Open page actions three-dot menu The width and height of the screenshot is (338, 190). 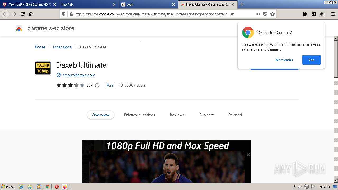258,14
